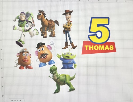Select the red THOMAS banner
The height and width of the screenshot is (102, 133).
click(99, 48)
